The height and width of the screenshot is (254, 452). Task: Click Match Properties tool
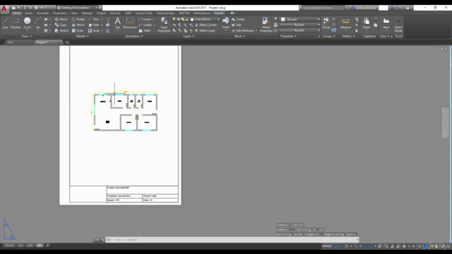coord(266,25)
